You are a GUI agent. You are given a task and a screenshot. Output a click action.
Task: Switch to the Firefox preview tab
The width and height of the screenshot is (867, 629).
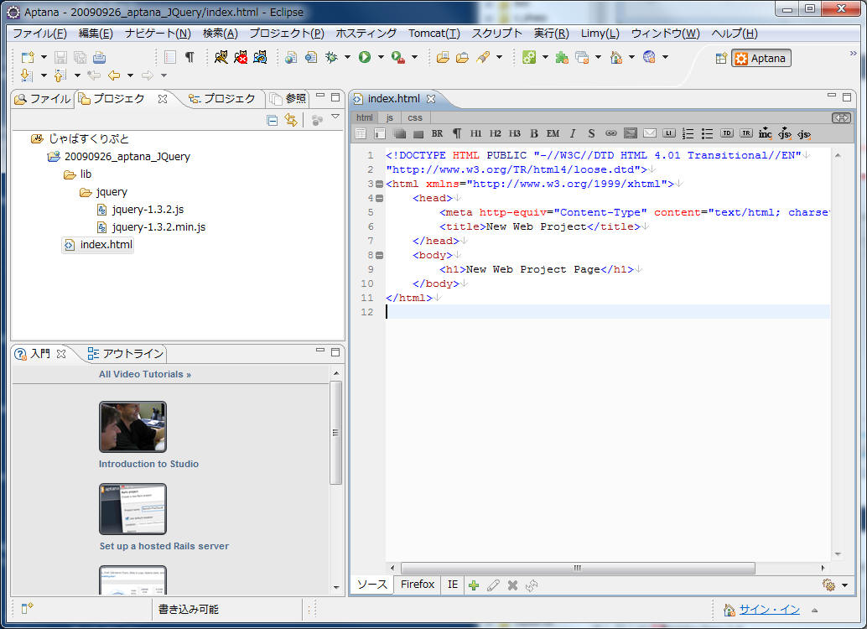click(417, 585)
